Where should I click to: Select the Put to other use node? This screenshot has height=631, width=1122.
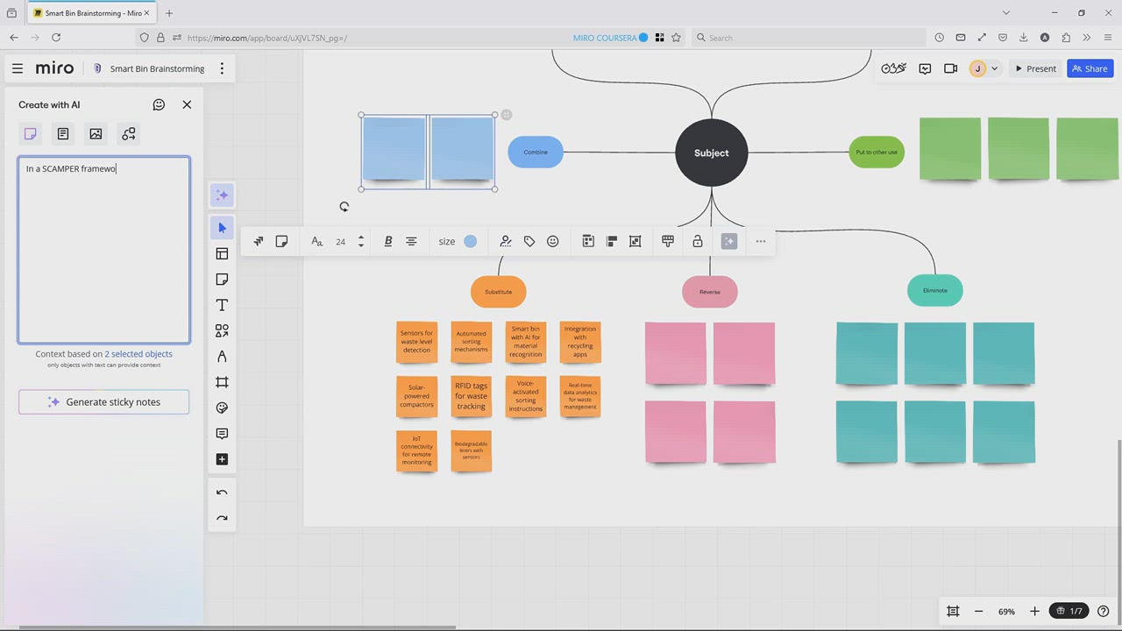point(877,152)
